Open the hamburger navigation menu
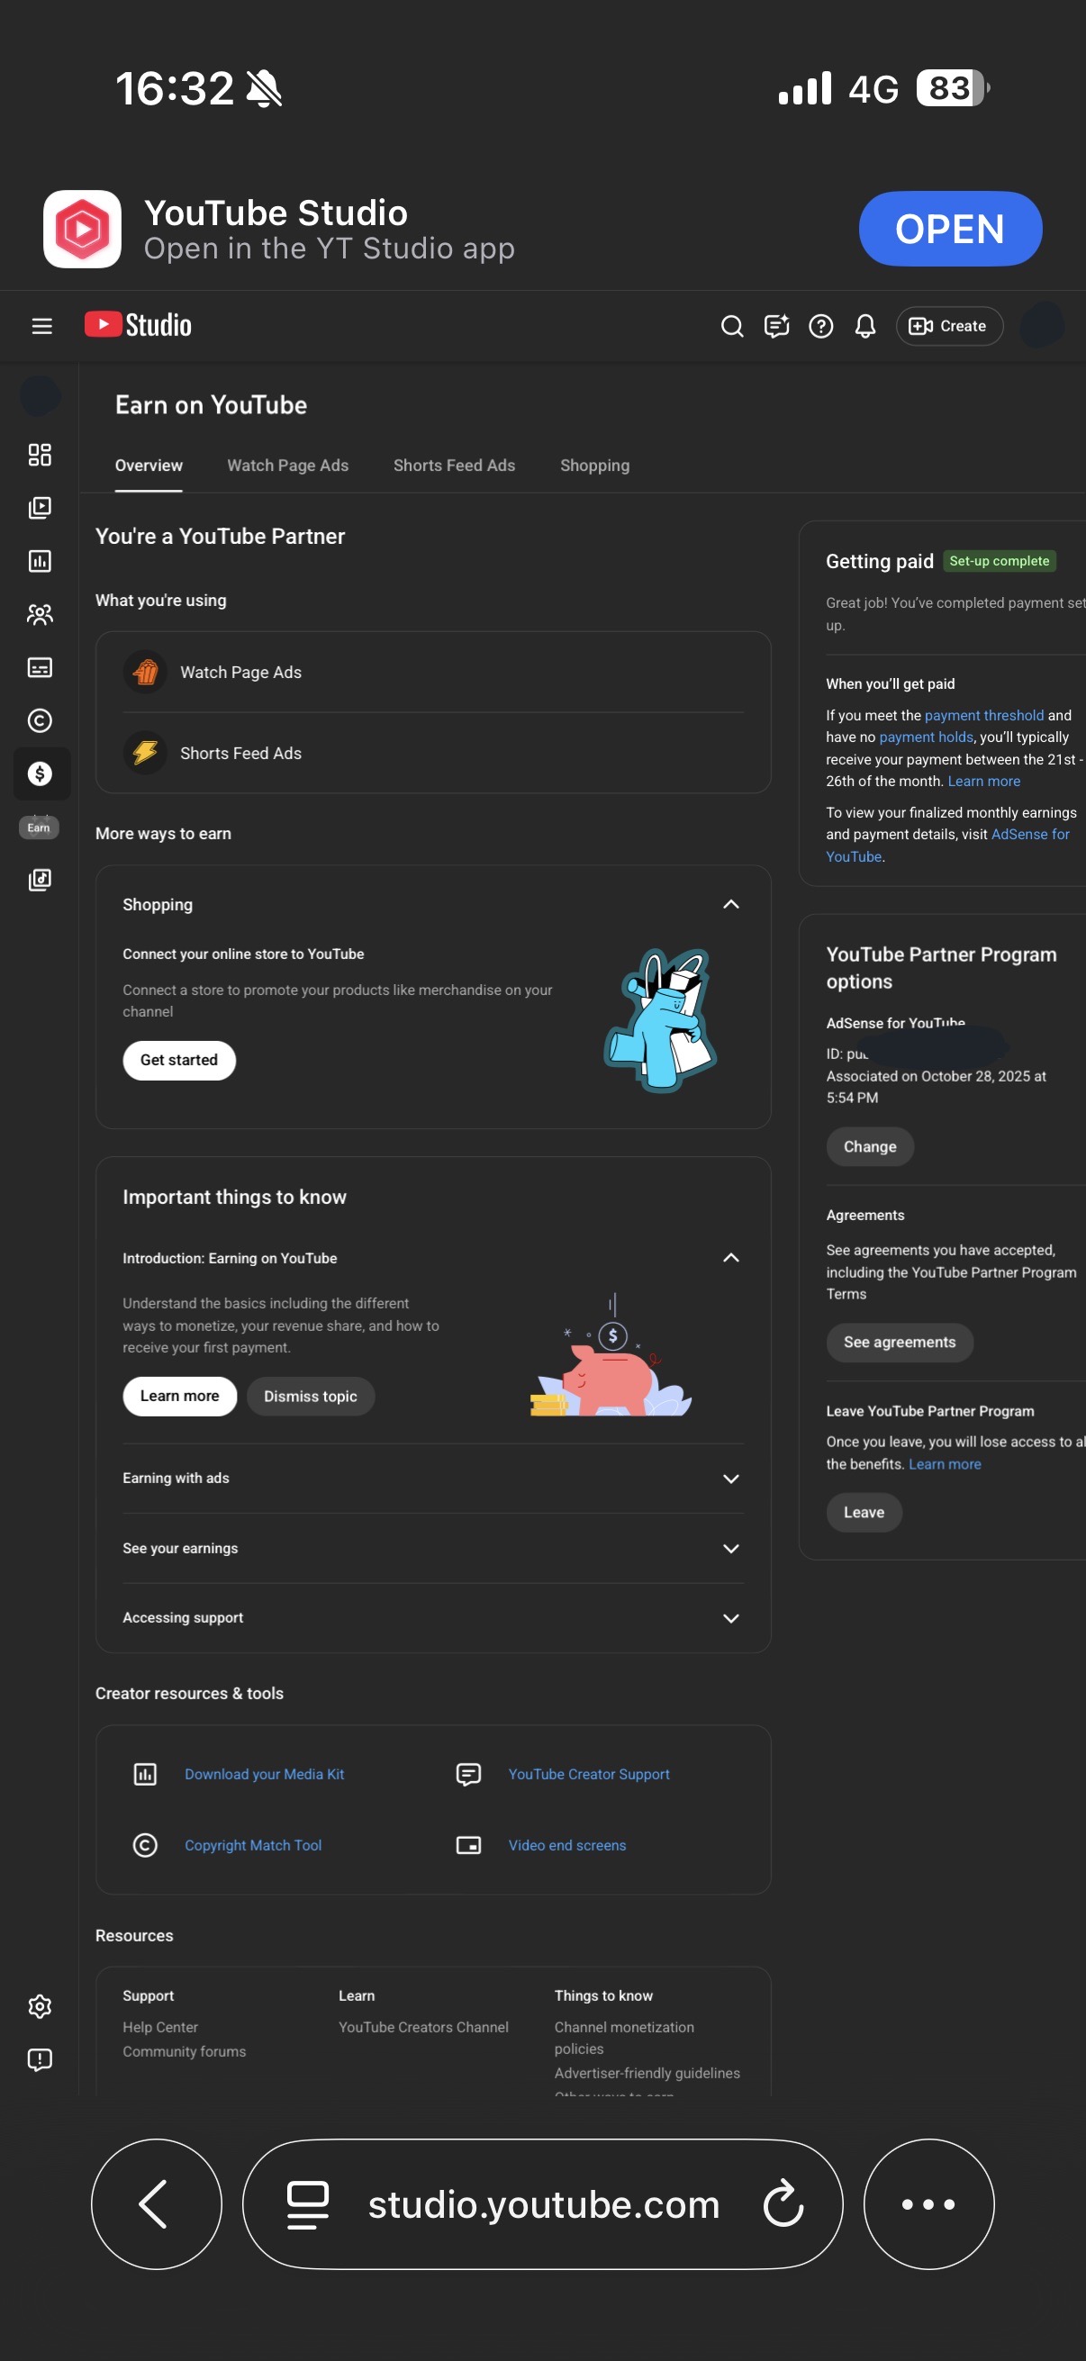Screen dimensions: 1086x2361 click(x=41, y=326)
